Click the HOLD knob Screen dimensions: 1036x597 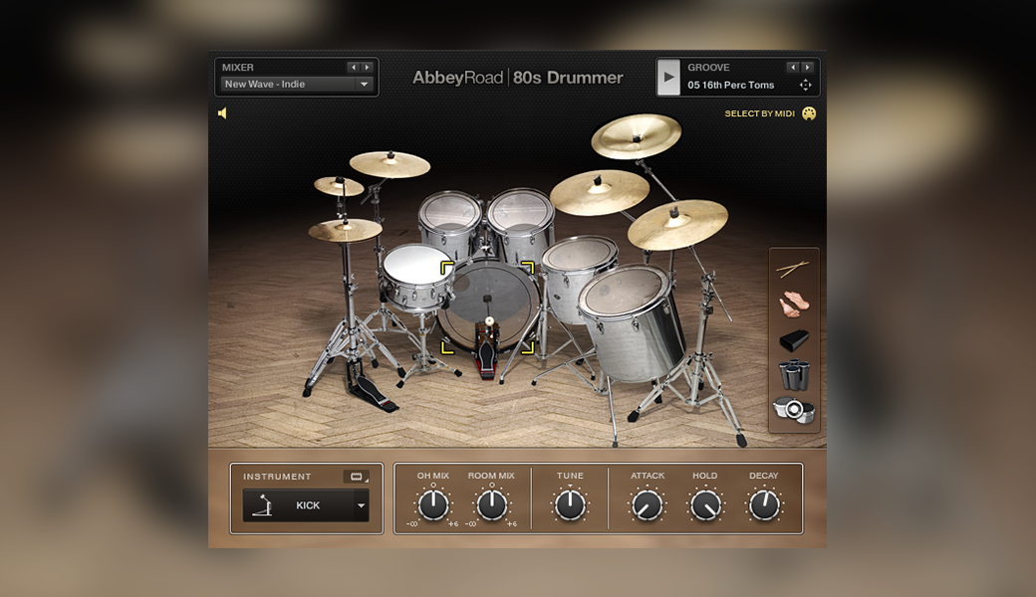tap(705, 506)
